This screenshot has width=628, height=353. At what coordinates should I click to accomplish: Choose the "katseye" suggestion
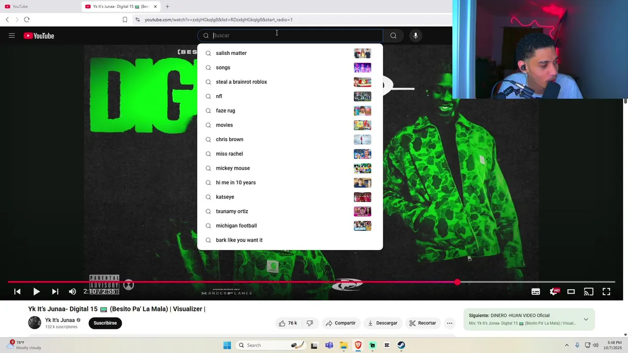point(290,197)
